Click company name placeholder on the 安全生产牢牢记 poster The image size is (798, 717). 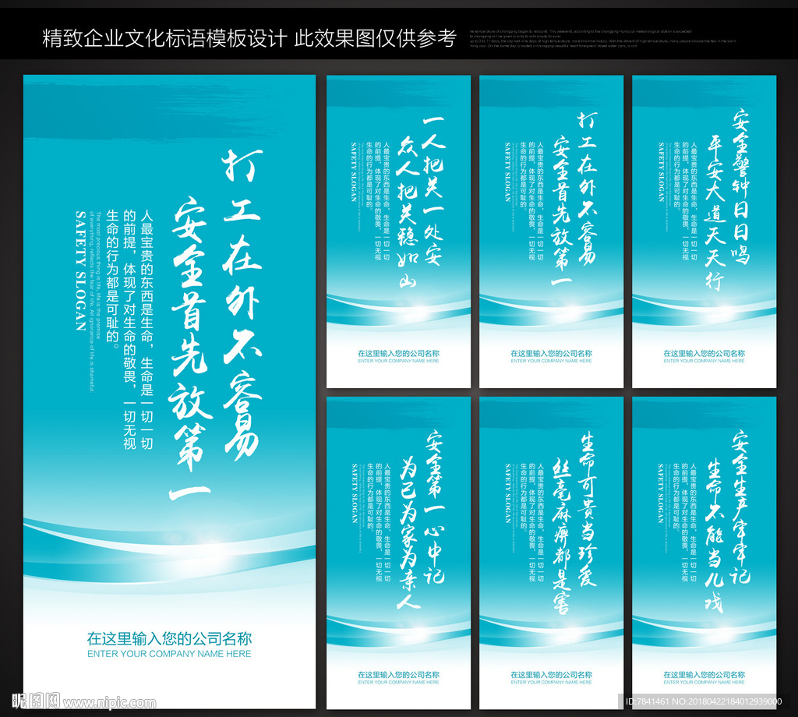click(x=704, y=675)
